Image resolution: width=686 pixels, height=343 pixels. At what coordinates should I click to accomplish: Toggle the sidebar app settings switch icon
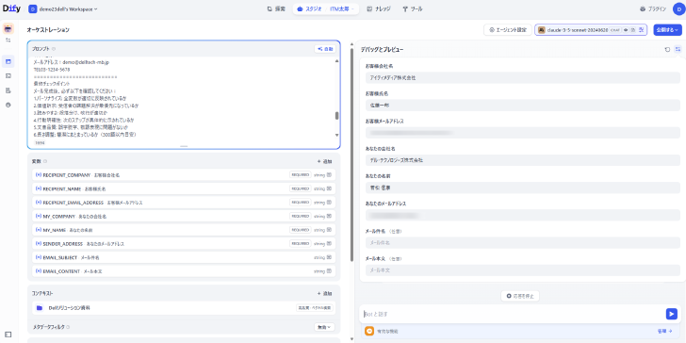point(8,41)
